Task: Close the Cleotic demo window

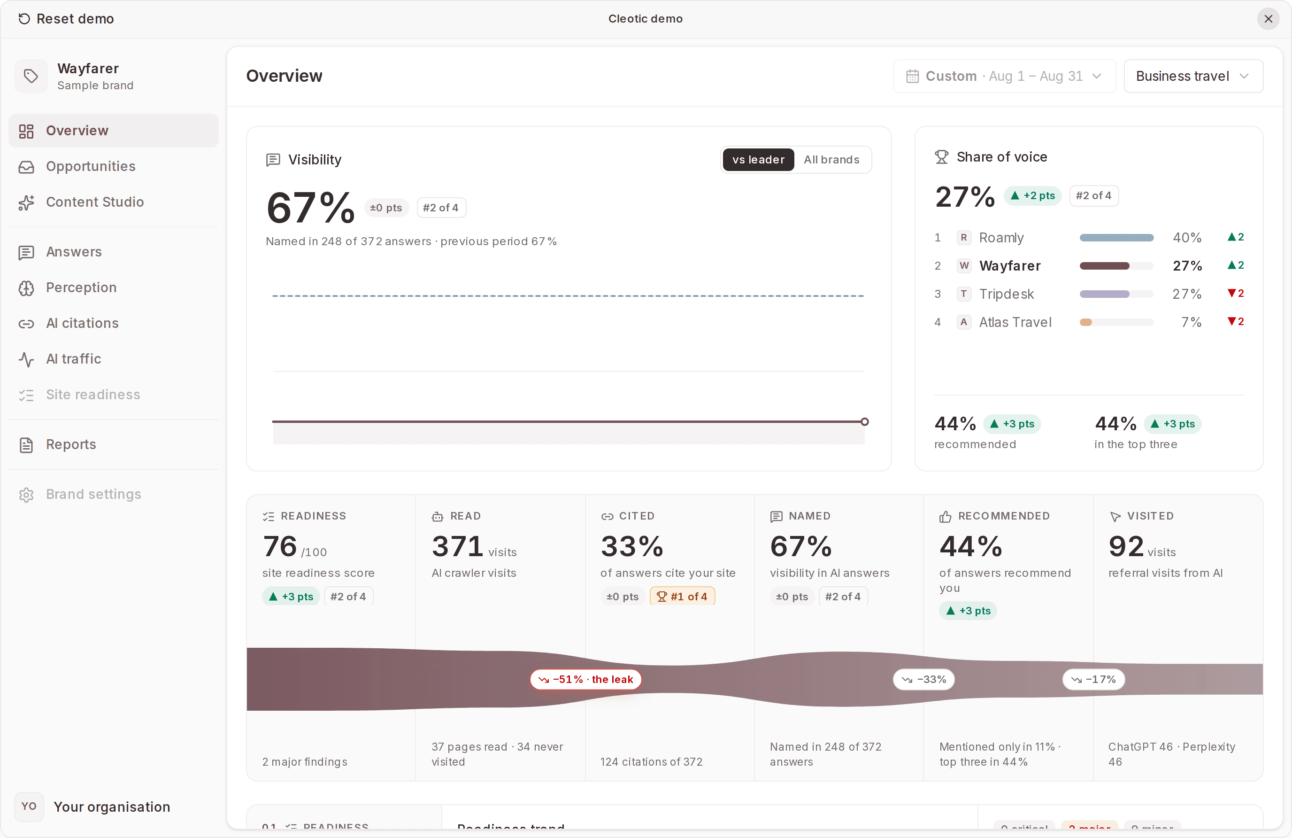Action: click(1268, 19)
